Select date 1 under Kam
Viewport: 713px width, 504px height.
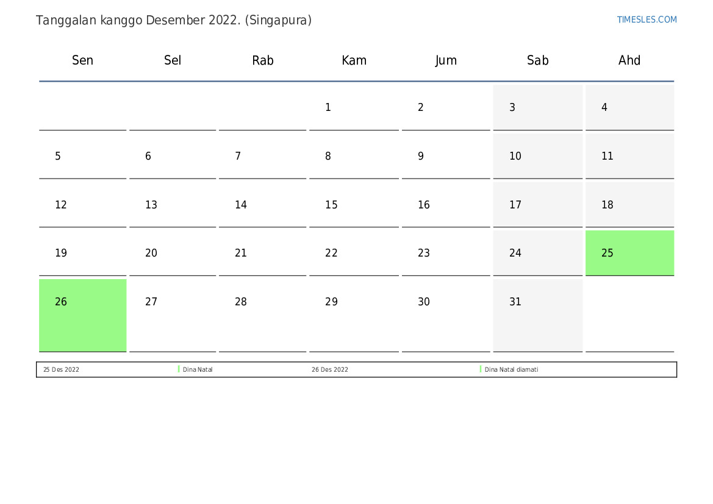pos(328,108)
